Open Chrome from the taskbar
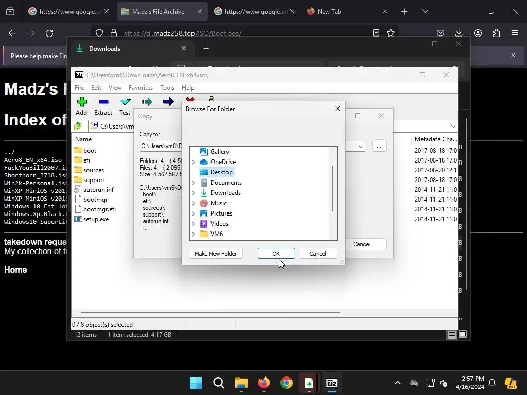 tap(286, 383)
